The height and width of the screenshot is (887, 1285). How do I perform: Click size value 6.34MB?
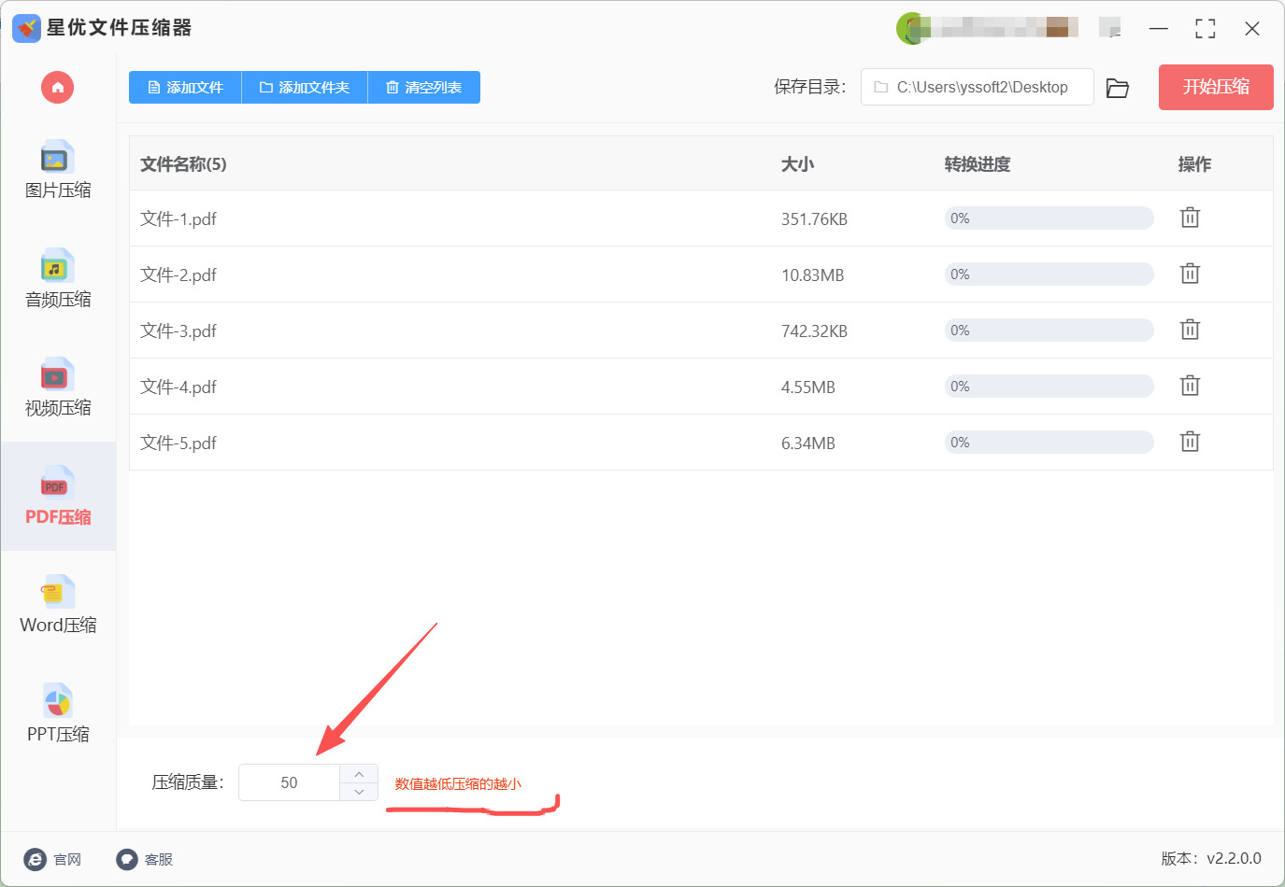pyautogui.click(x=808, y=443)
